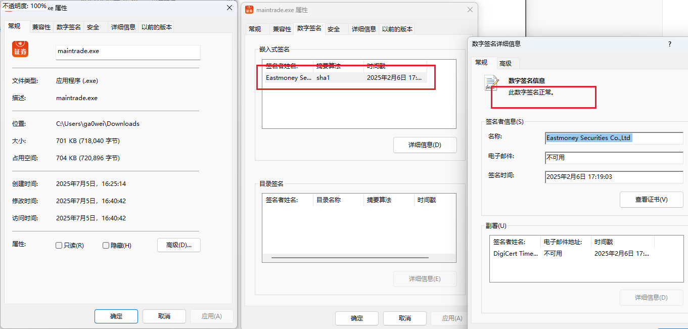
Task: Click the certificate document icon beside 数字签名信息
Action: (x=492, y=83)
